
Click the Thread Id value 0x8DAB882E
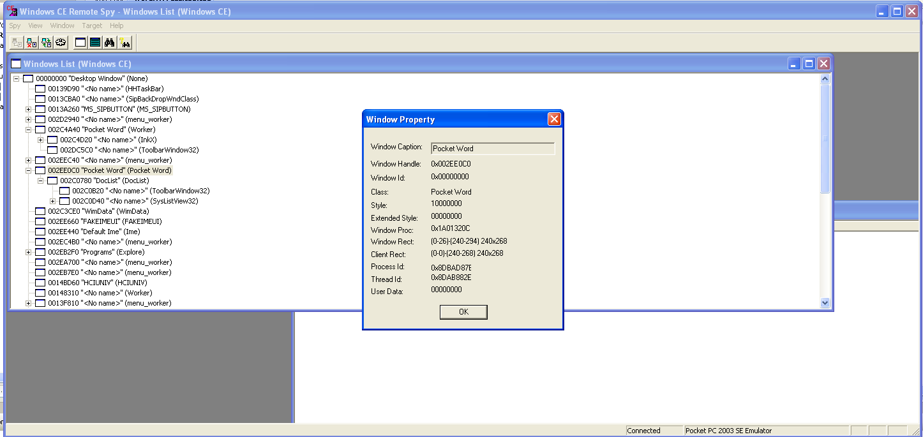point(451,278)
